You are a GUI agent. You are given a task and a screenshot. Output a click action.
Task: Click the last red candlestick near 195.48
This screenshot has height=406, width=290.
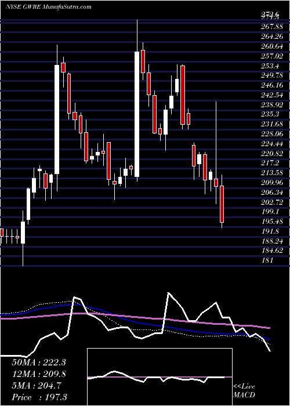[x=222, y=204]
